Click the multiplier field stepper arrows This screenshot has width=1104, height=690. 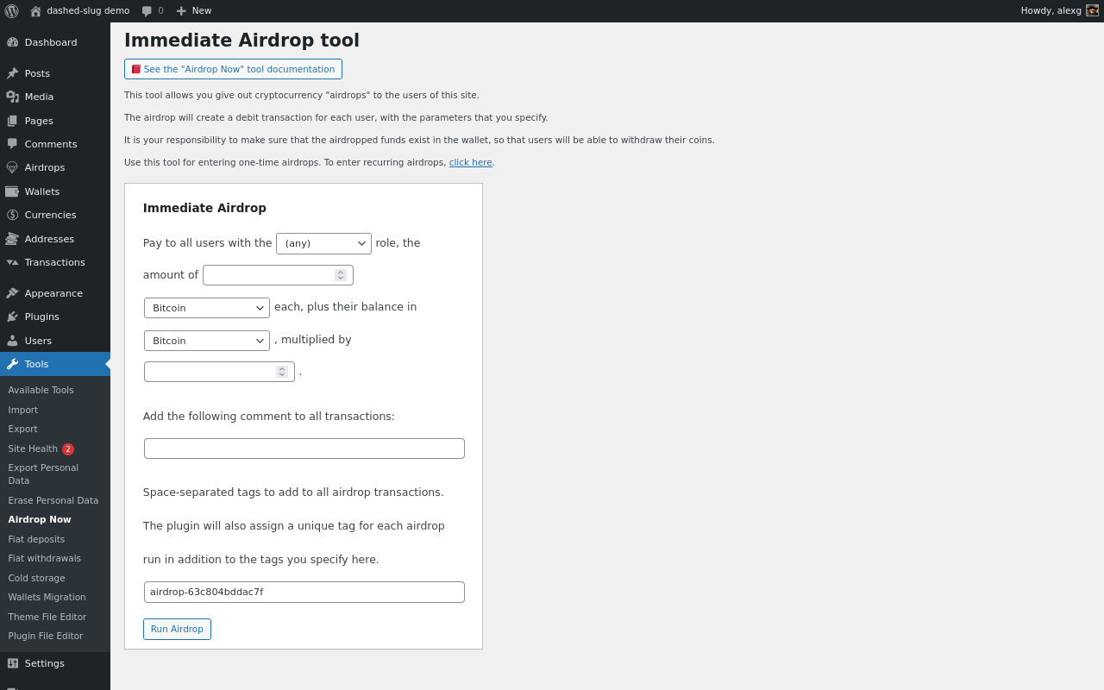[282, 372]
